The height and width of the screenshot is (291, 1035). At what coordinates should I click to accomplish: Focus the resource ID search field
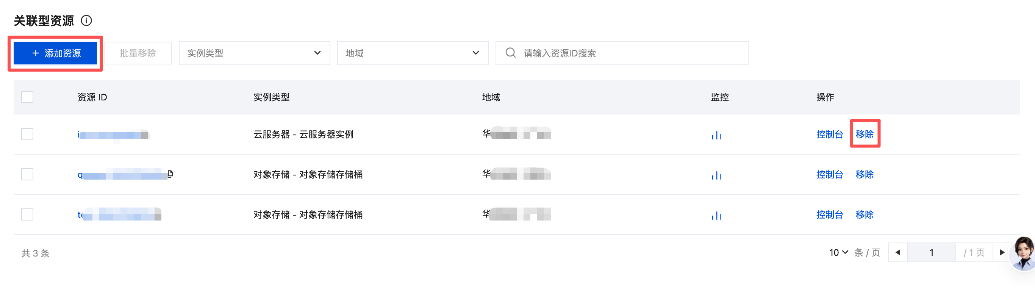click(622, 53)
